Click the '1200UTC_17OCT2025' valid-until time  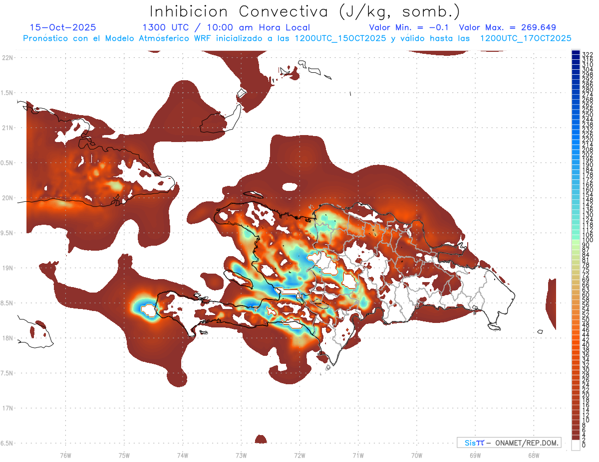pyautogui.click(x=526, y=38)
